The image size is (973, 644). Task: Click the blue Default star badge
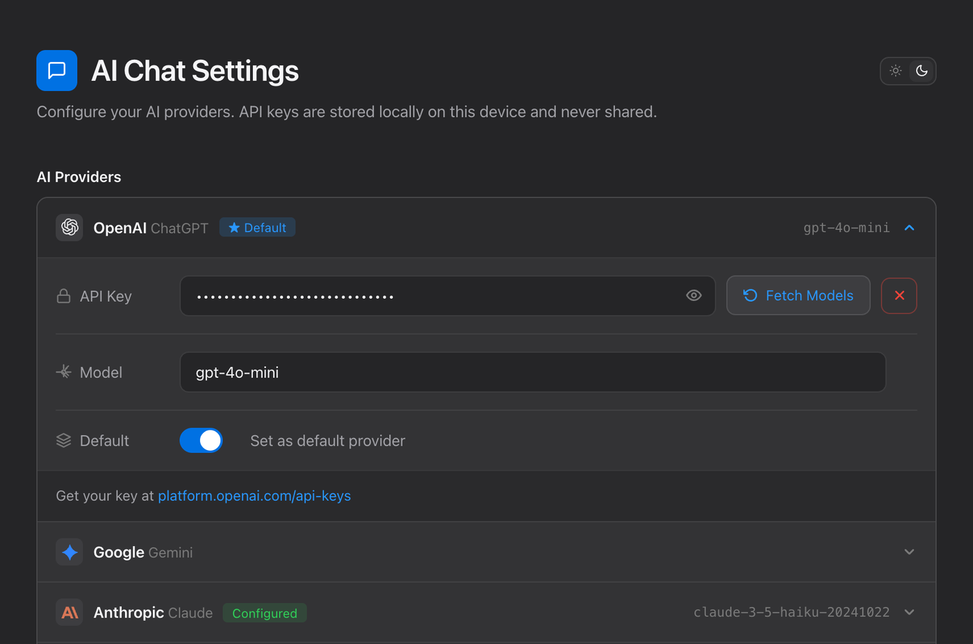tap(257, 227)
